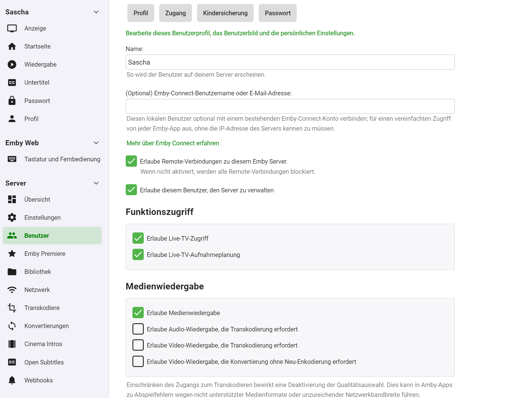Click the Einstellungen gear icon
This screenshot has width=518, height=398.
12,217
